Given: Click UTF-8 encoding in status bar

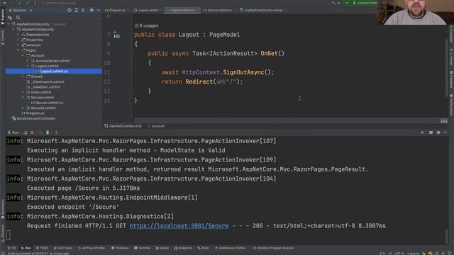Looking at the screenshot, I should [399, 254].
